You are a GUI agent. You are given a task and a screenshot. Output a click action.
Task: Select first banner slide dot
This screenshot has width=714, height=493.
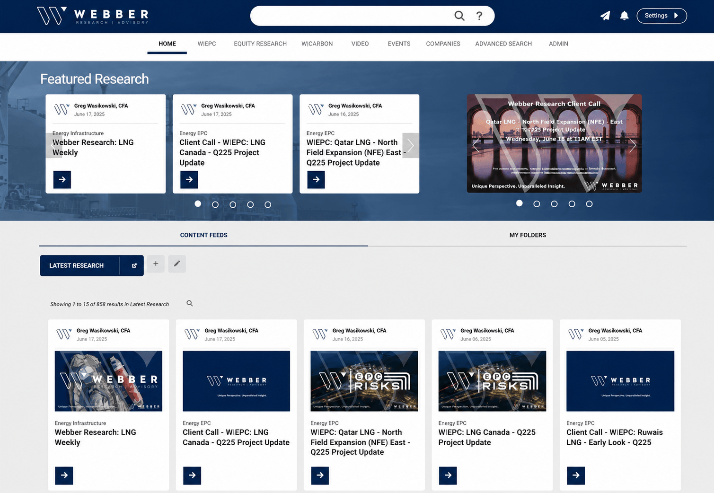tap(520, 203)
